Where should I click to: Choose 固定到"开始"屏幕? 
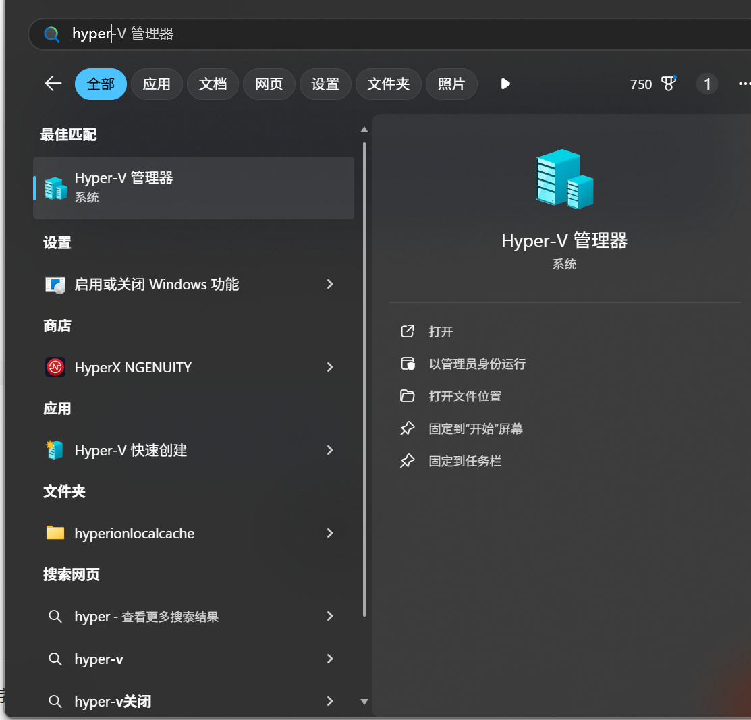click(x=476, y=428)
